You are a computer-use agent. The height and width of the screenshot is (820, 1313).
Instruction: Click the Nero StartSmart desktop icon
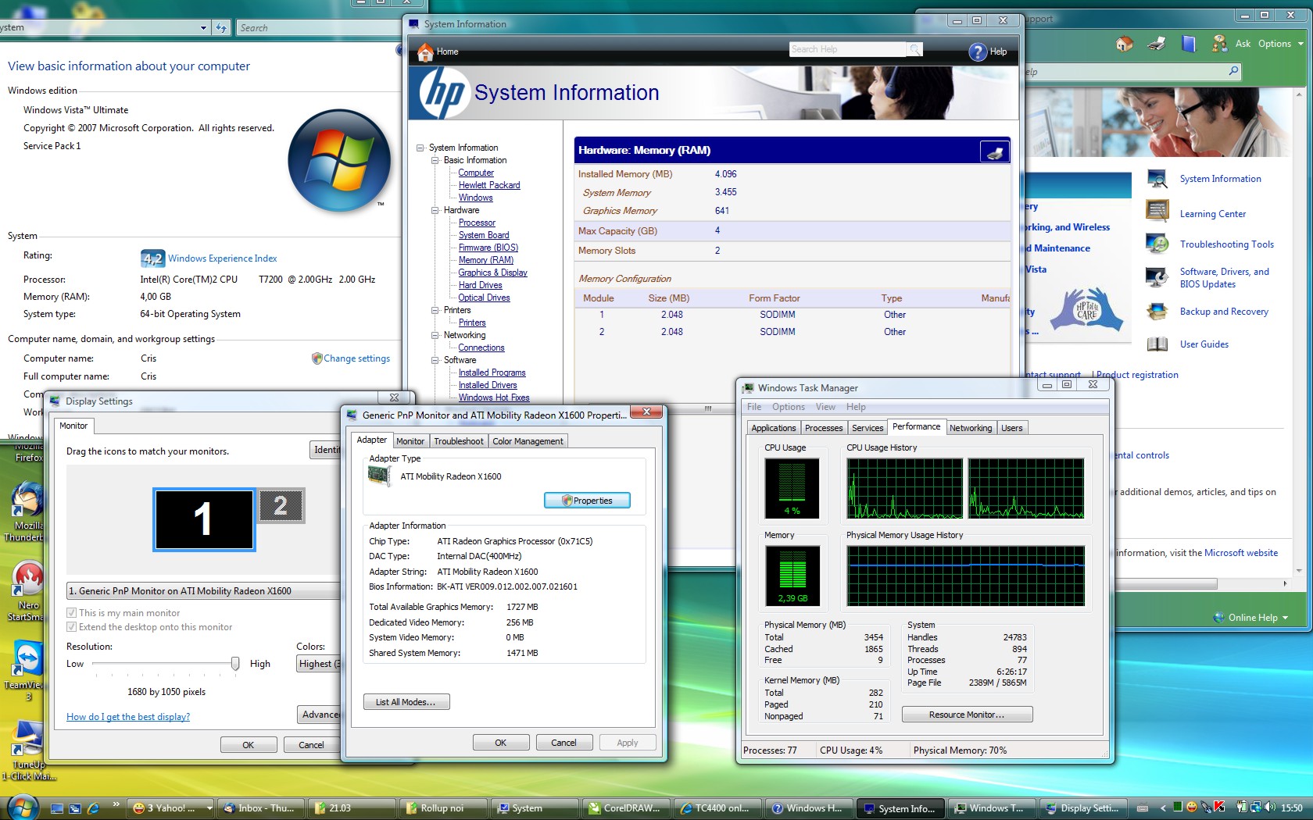point(28,579)
